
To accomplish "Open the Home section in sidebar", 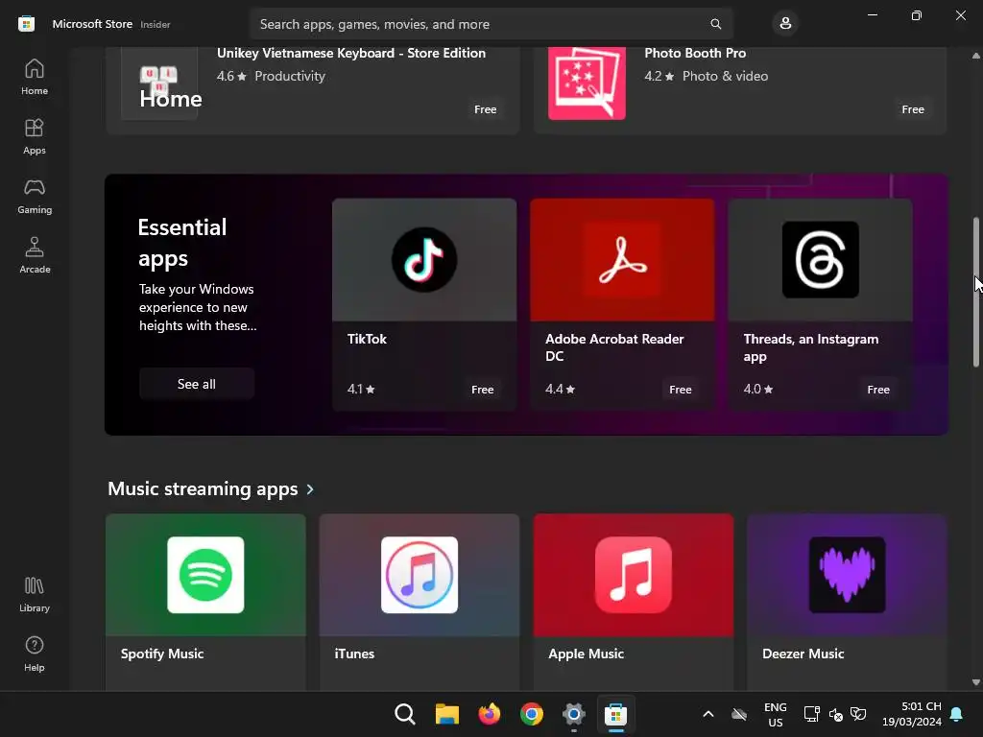I will [34, 77].
